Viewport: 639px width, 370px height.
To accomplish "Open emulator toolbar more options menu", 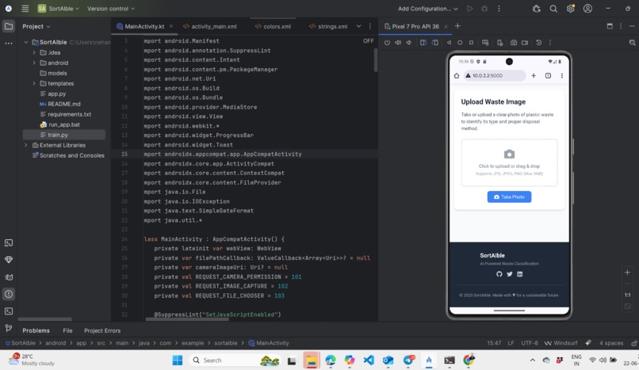I will click(x=550, y=42).
